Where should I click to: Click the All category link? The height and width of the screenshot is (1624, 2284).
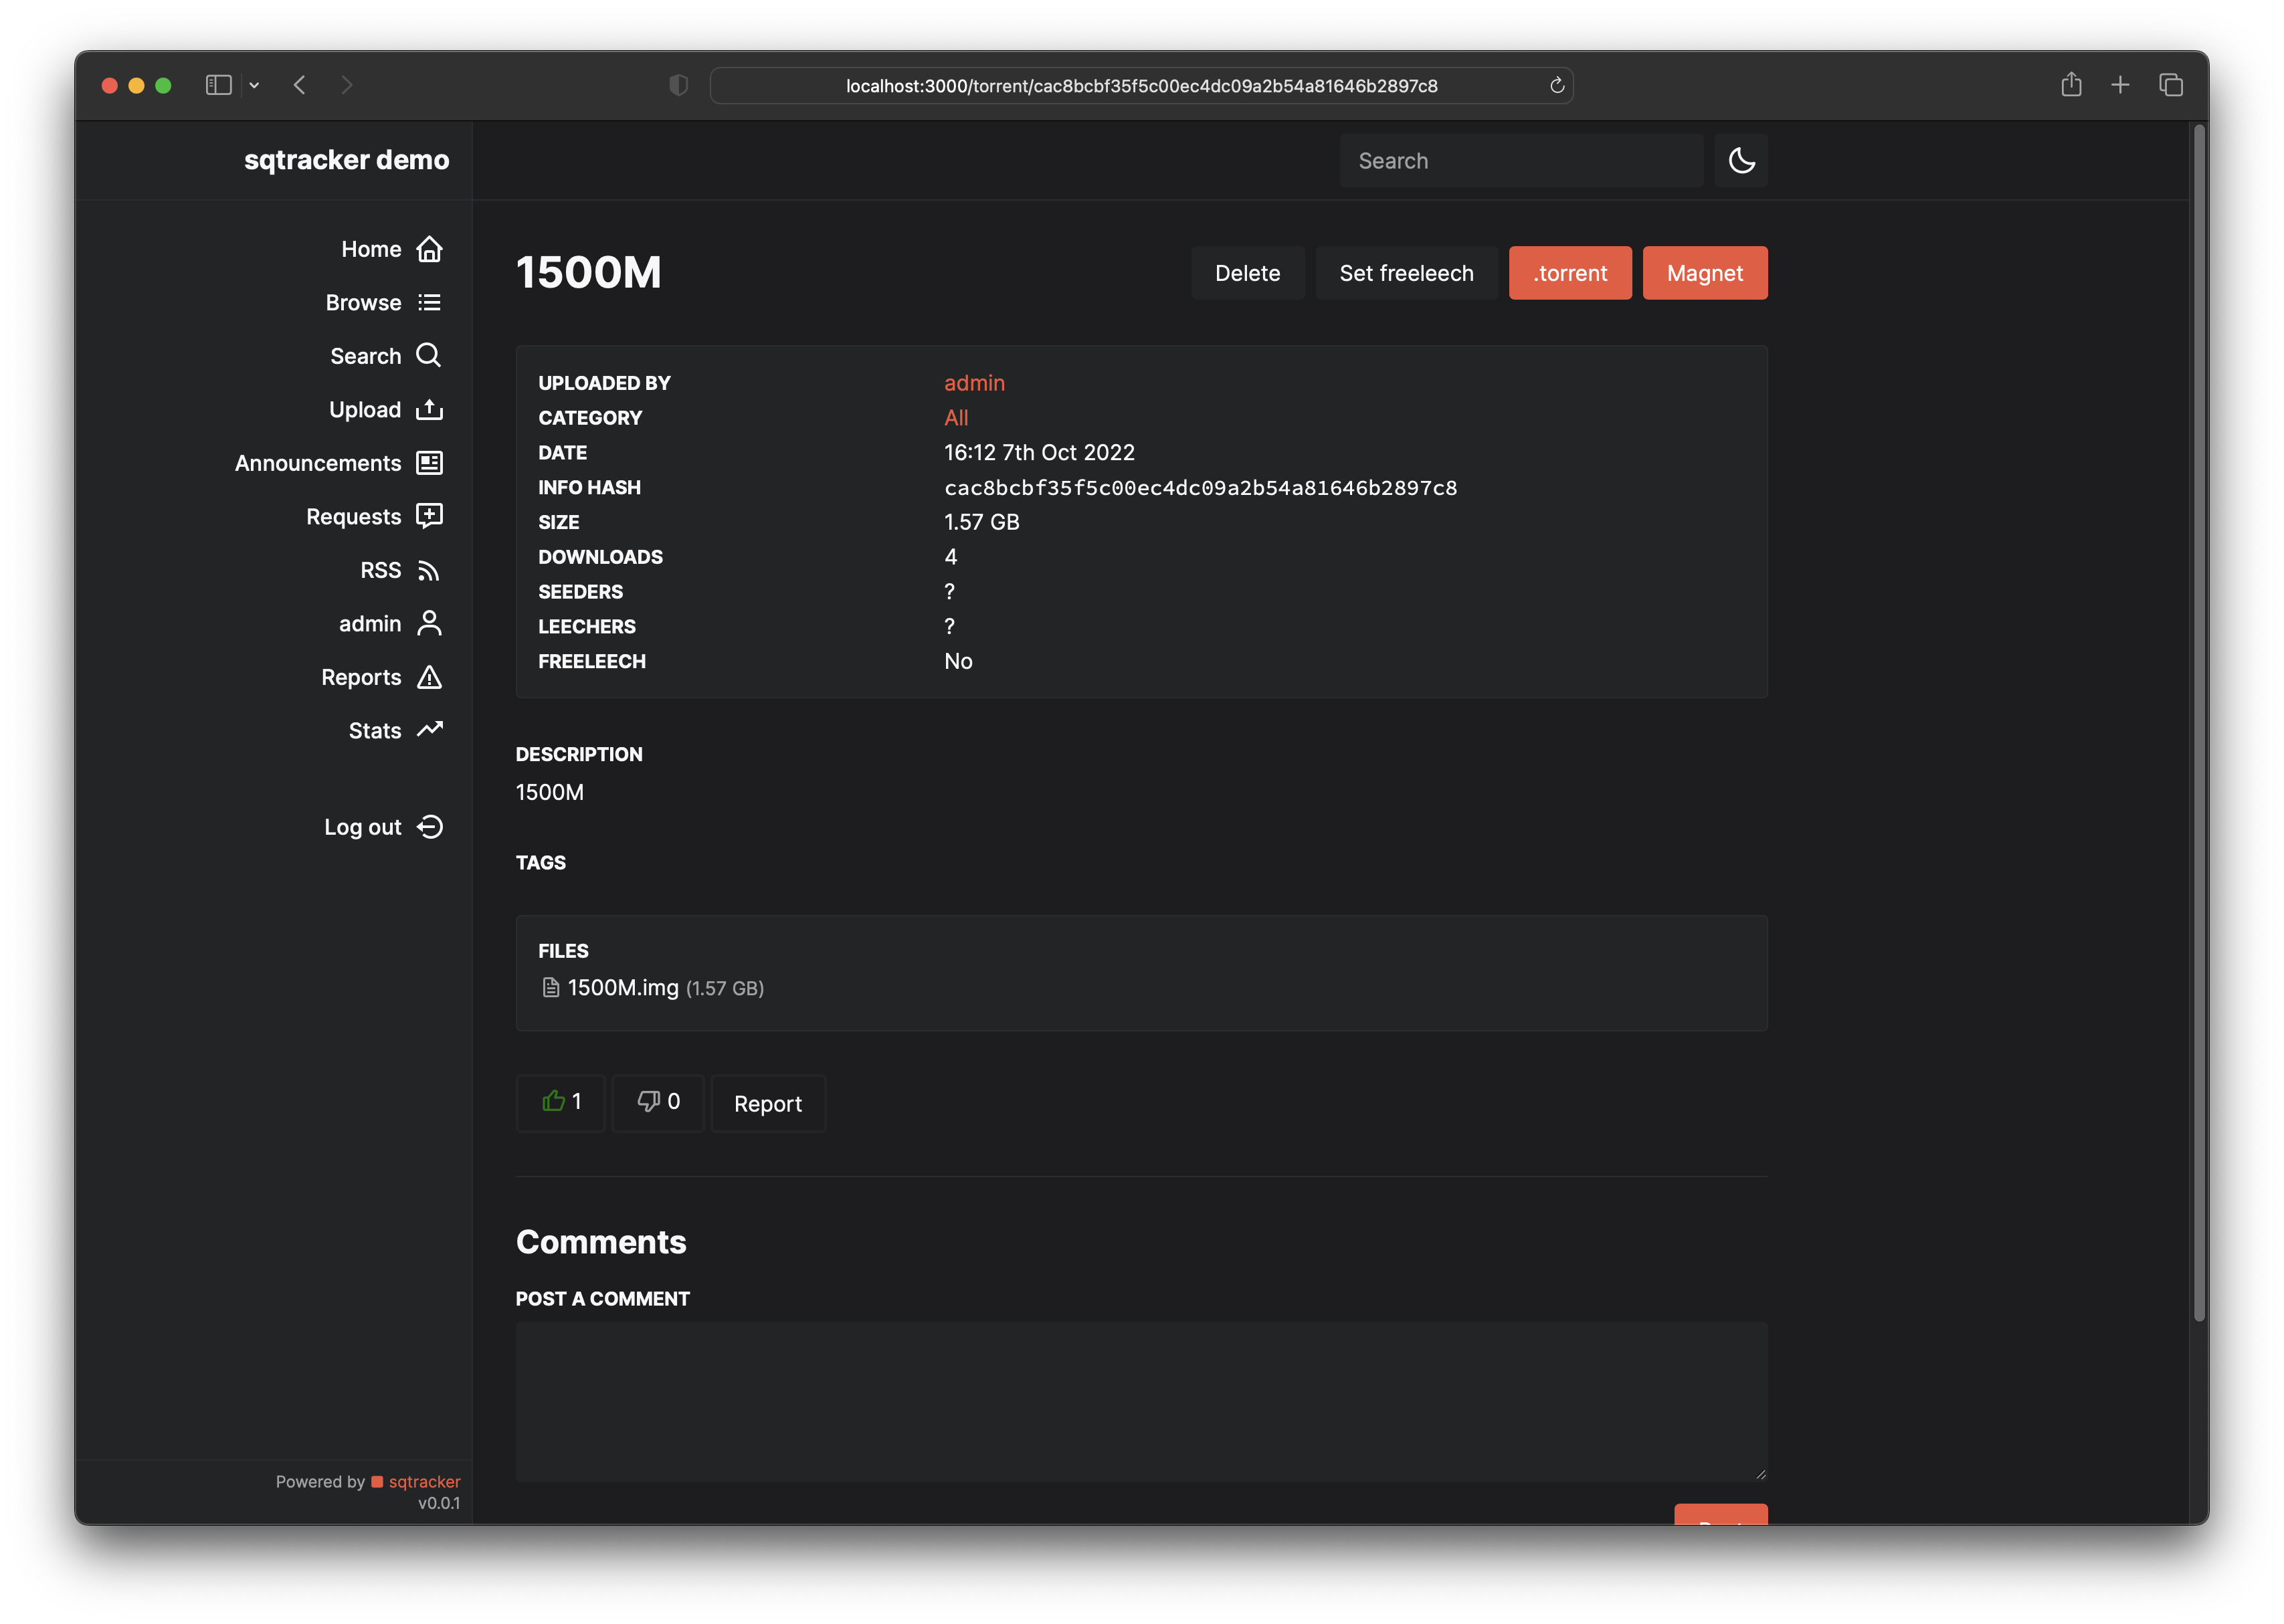coord(955,418)
